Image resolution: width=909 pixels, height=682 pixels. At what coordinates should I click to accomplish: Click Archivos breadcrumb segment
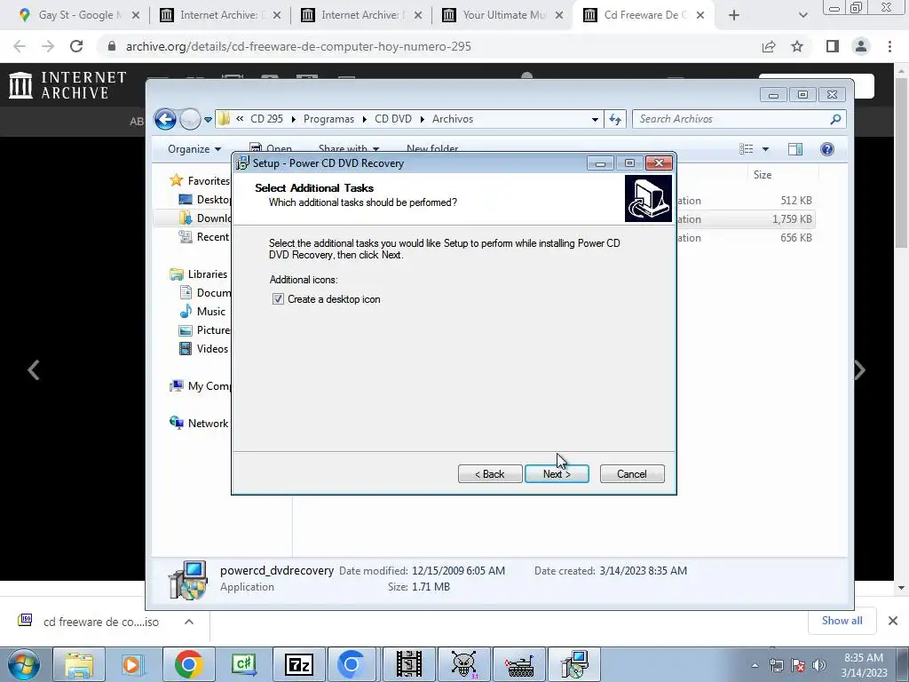(x=453, y=119)
